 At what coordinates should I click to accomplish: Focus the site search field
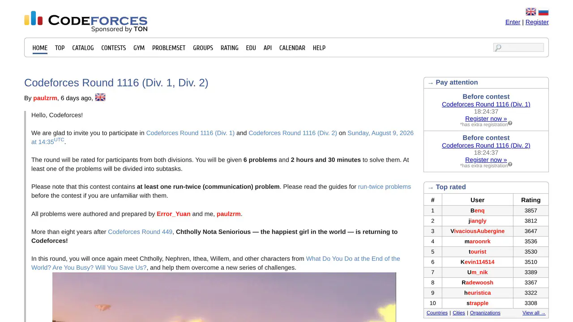[x=518, y=47]
